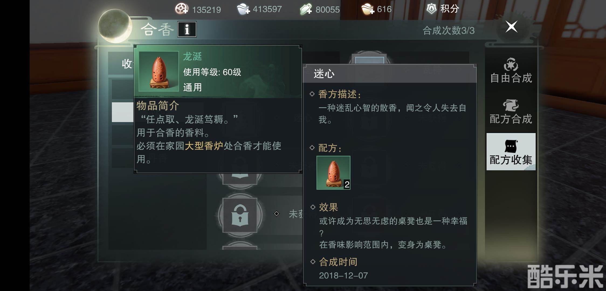Open the 积分 points shield icon

431,9
